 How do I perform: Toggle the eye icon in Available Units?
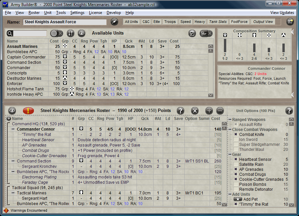point(81,33)
